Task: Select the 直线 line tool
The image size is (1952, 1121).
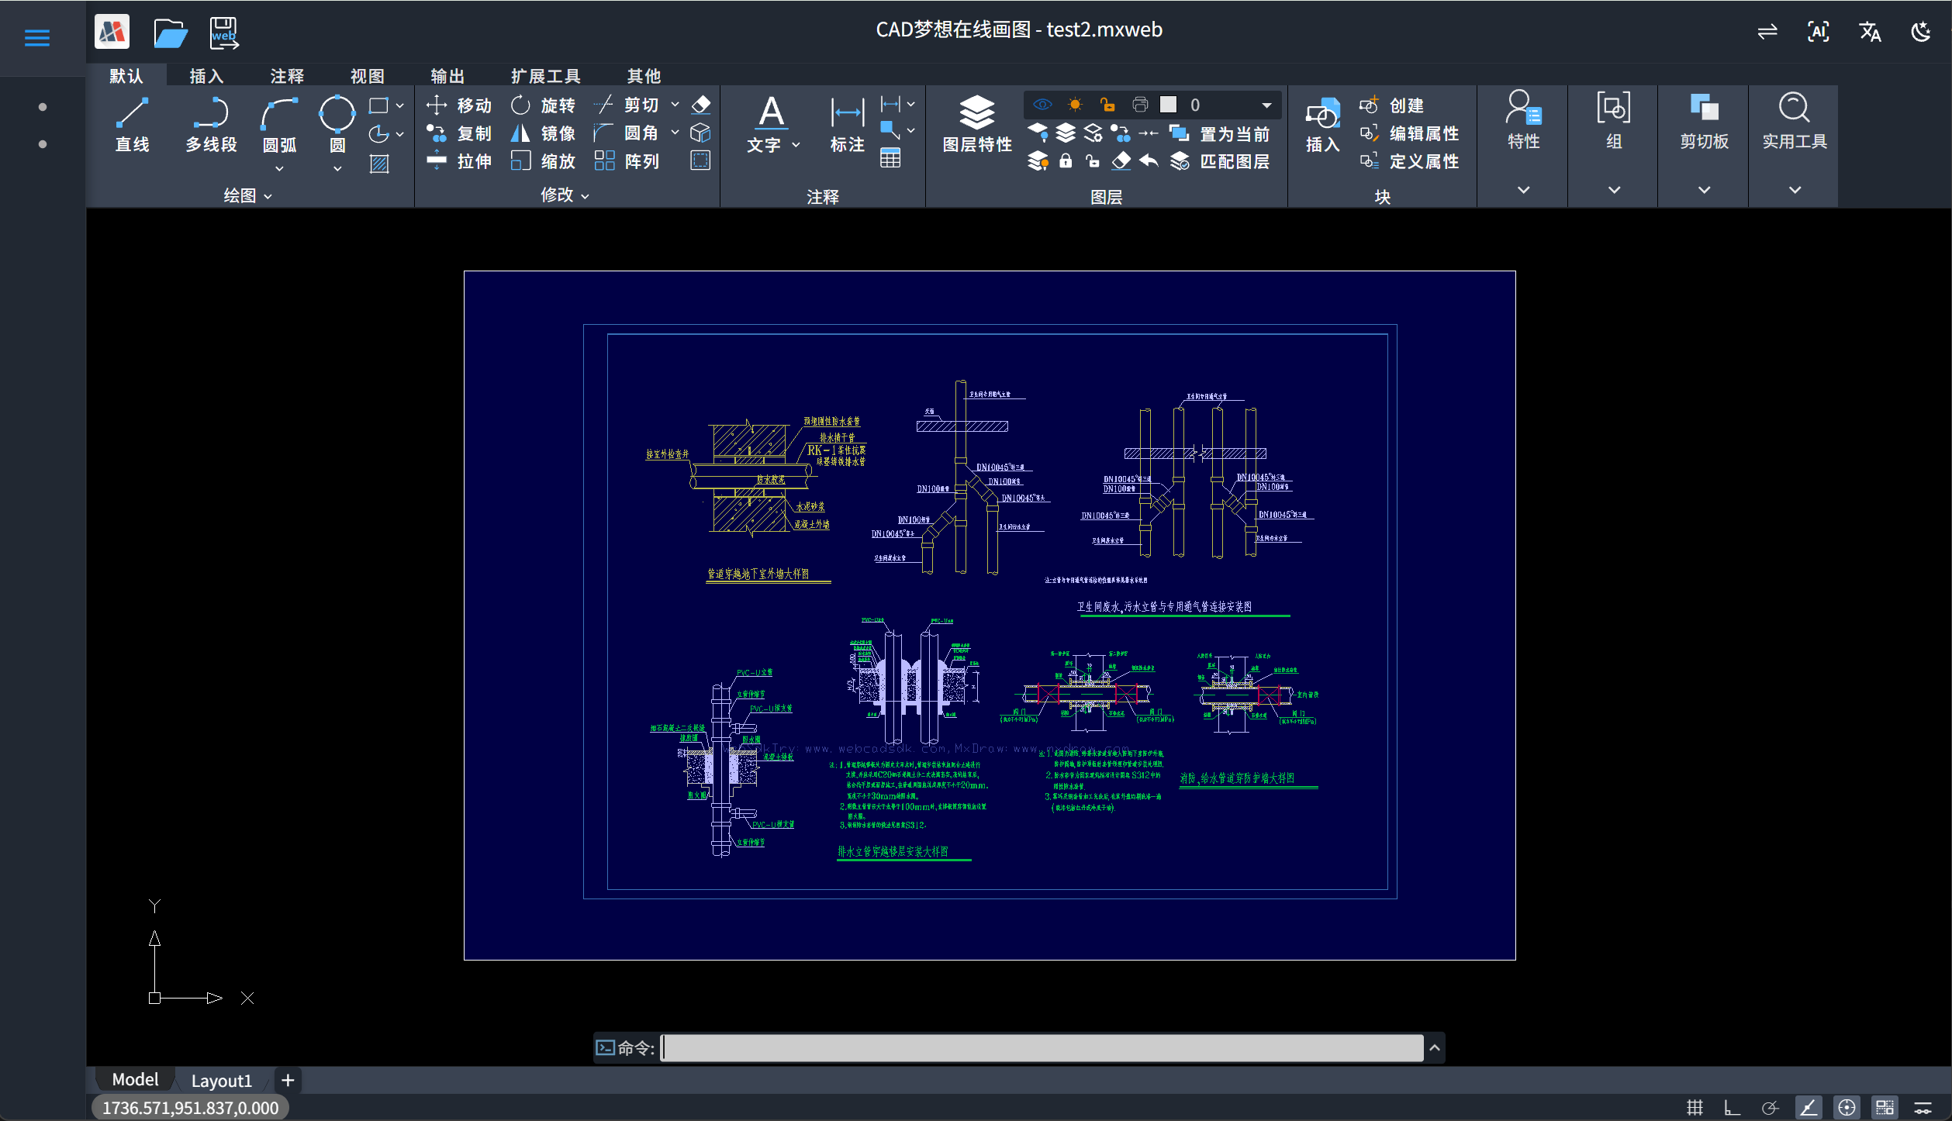Action: point(132,125)
